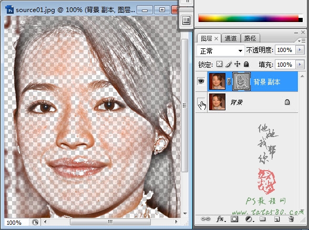Delete layer using the trash icon
Screen dimensions: 309x230
291,219
